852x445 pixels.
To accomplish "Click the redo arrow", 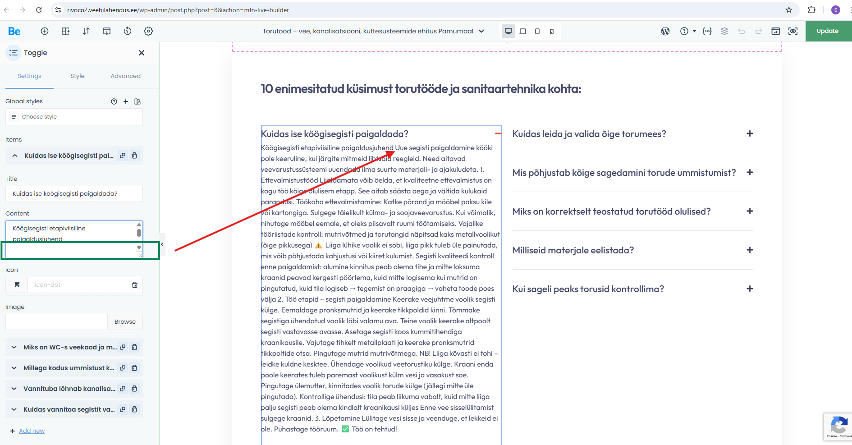I will click(759, 31).
